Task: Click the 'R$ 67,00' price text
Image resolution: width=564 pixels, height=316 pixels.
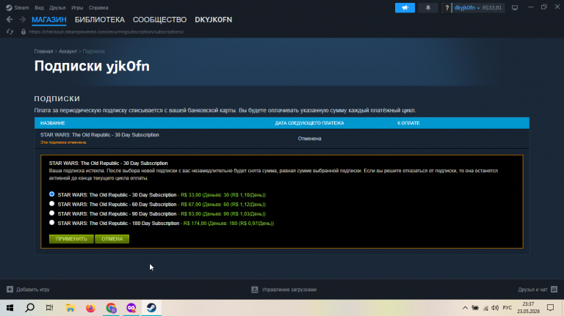Action: click(191, 205)
